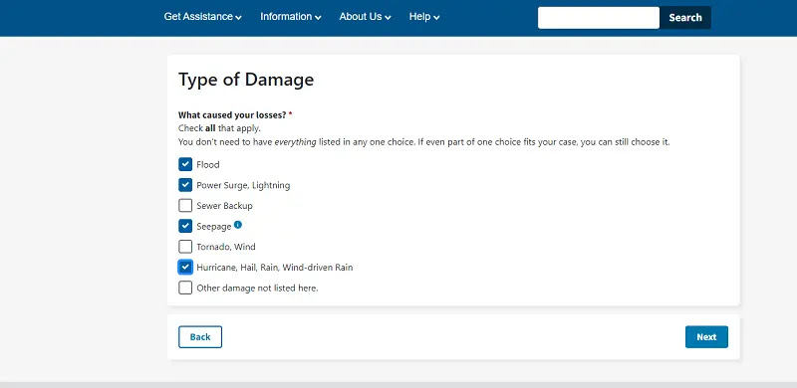
Task: Open the Information dropdown menu
Action: (x=291, y=17)
